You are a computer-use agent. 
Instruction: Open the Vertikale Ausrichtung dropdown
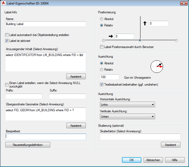coord(128,117)
